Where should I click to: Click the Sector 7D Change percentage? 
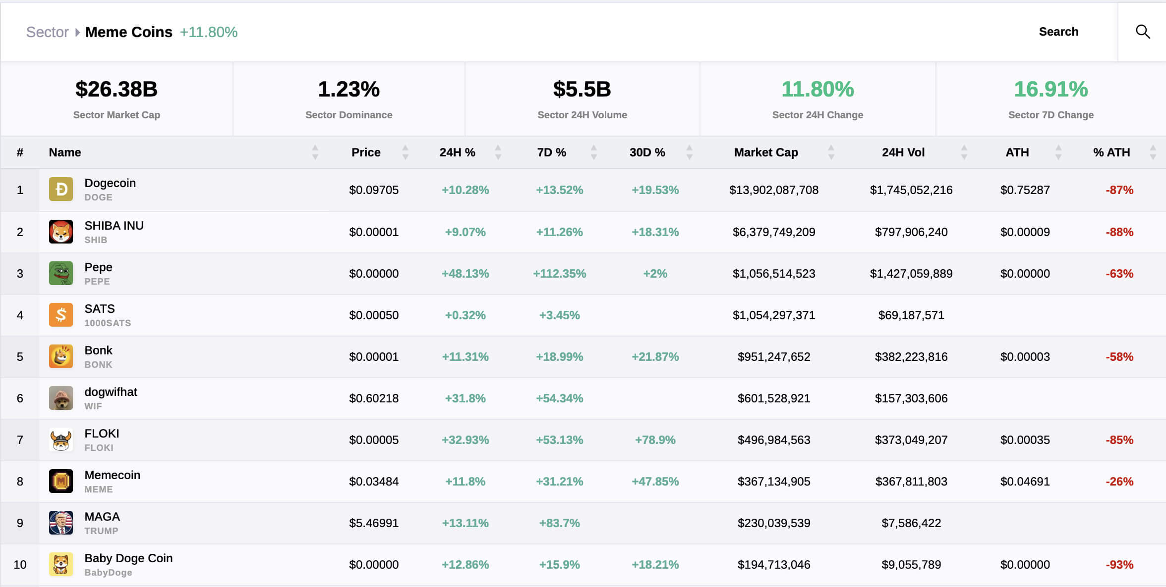click(x=1050, y=90)
